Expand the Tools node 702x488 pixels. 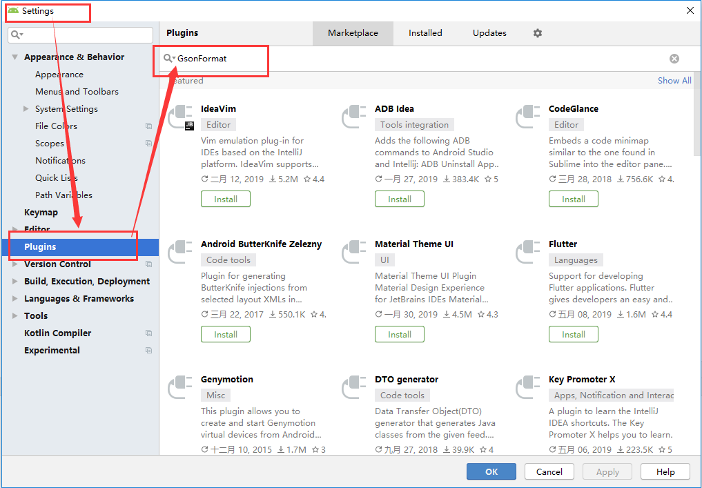pos(14,315)
